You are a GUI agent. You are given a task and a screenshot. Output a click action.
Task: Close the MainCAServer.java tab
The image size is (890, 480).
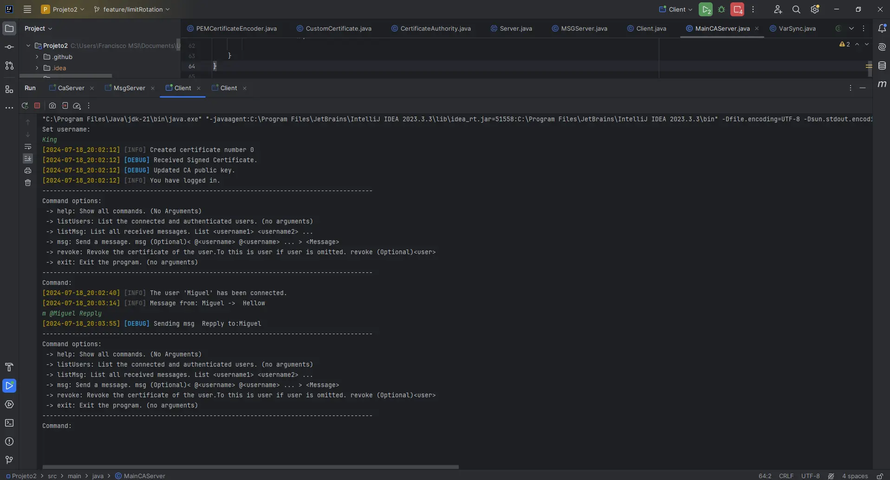[757, 28]
